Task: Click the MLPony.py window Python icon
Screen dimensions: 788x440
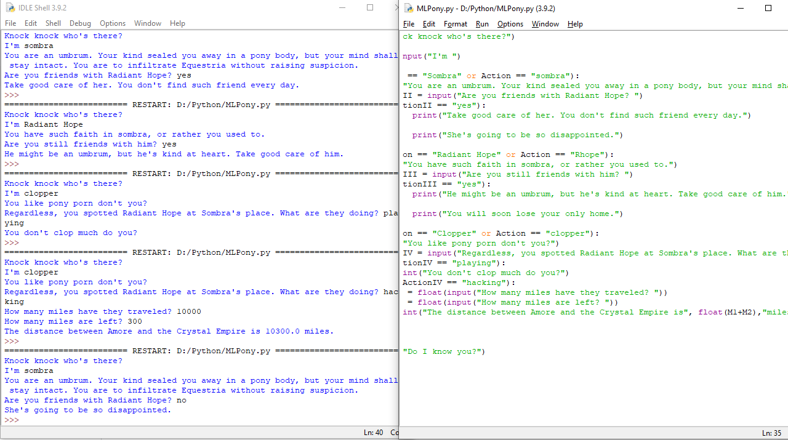Action: coord(408,9)
